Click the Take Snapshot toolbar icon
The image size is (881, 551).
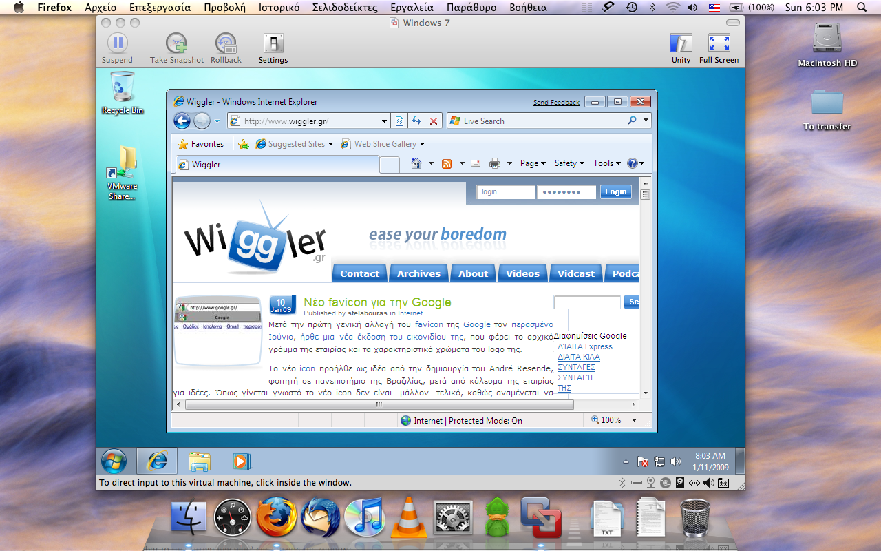click(177, 43)
